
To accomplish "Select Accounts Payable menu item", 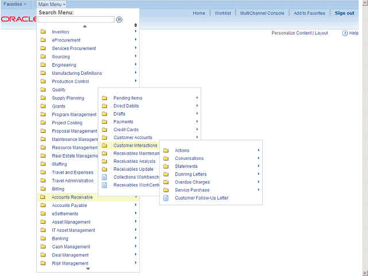I will (69, 205).
